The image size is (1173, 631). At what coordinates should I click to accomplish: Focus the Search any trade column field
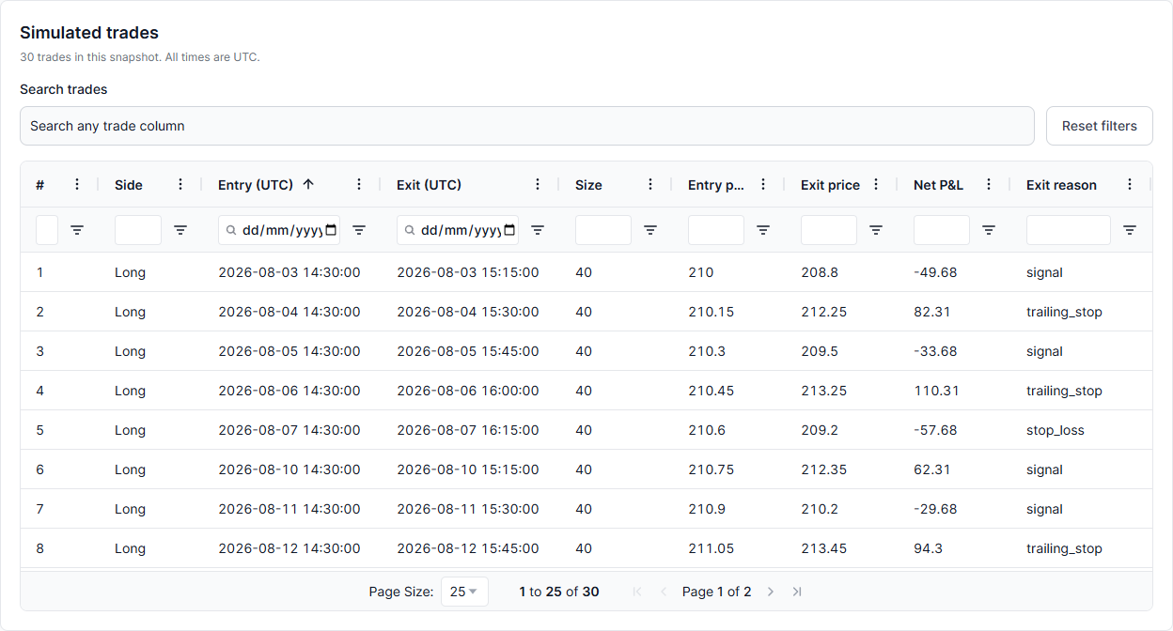(527, 126)
